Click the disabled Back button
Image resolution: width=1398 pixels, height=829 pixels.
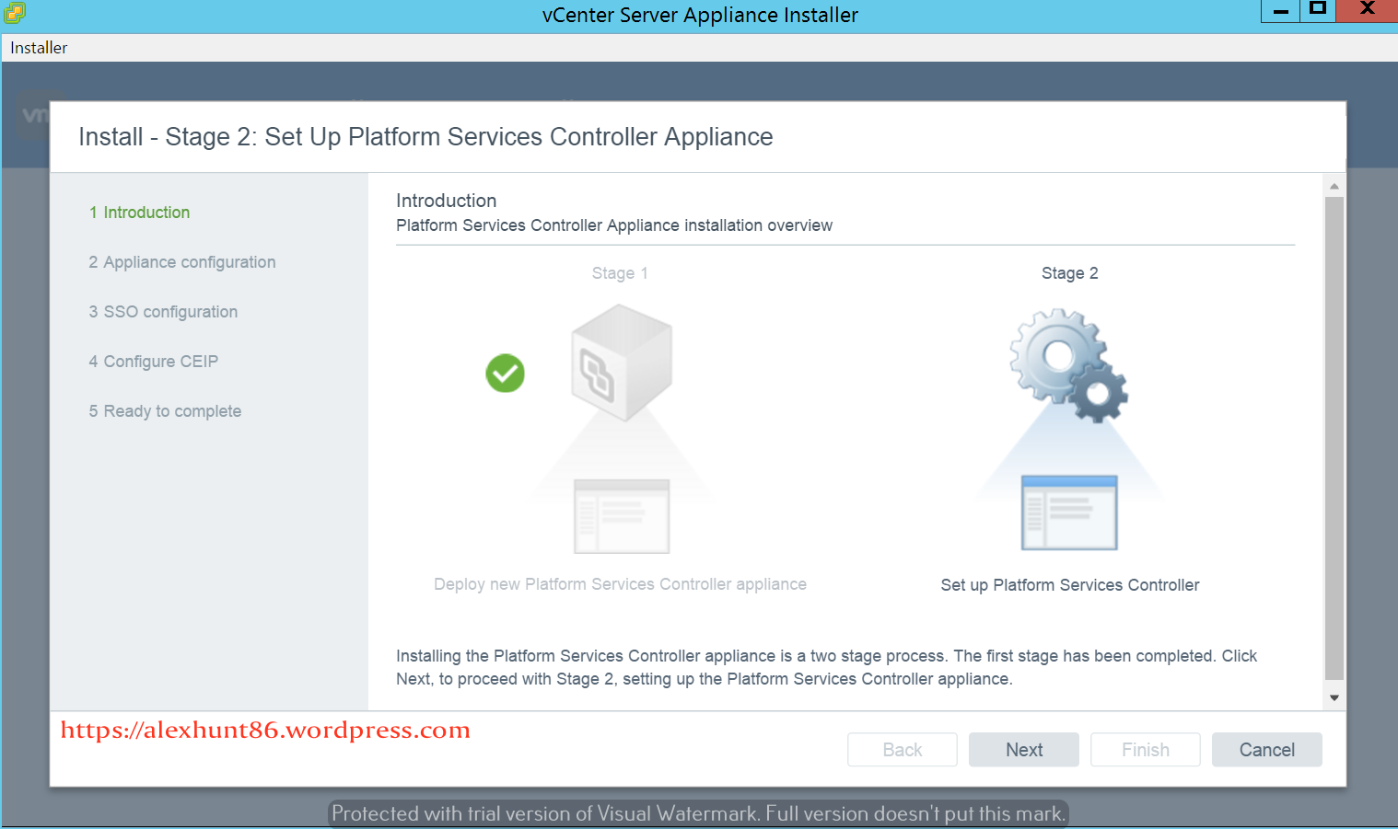click(x=902, y=750)
